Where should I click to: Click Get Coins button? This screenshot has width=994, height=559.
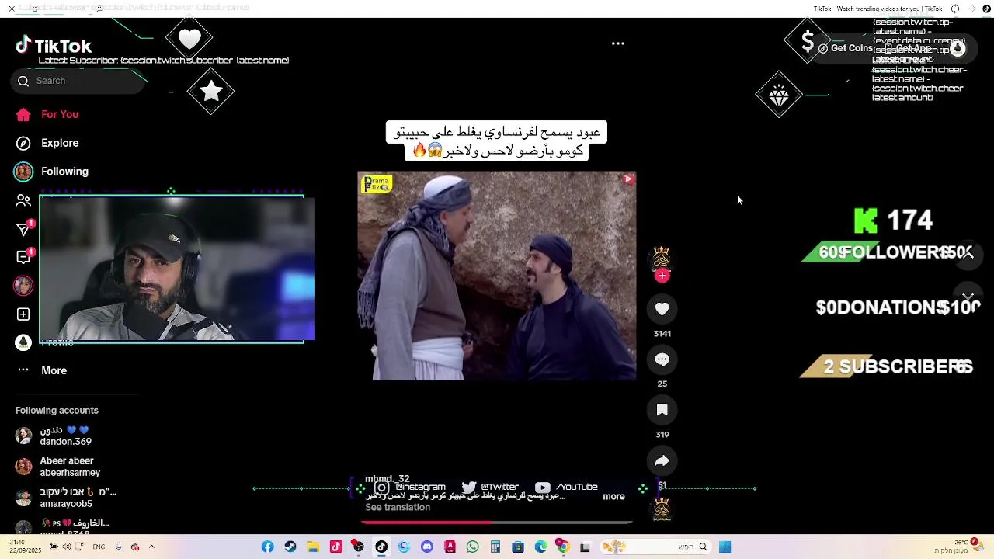pos(846,48)
